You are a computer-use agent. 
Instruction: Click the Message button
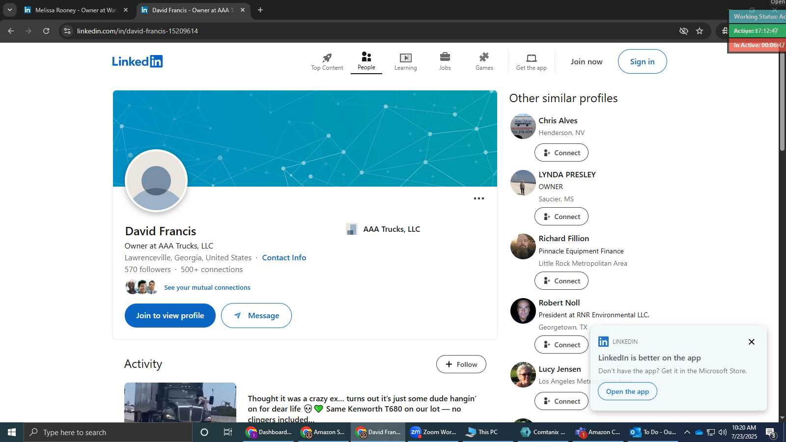point(256,315)
